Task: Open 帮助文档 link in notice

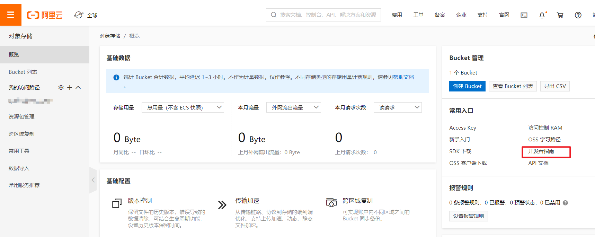Action: (x=403, y=77)
